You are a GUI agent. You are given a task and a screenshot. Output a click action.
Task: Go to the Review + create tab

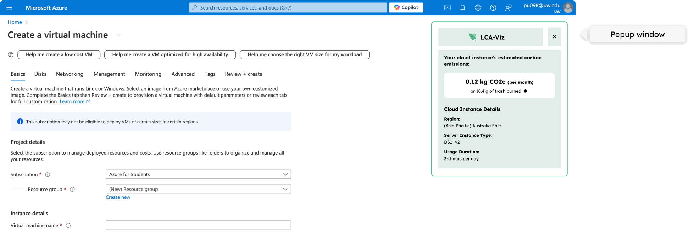(x=244, y=74)
